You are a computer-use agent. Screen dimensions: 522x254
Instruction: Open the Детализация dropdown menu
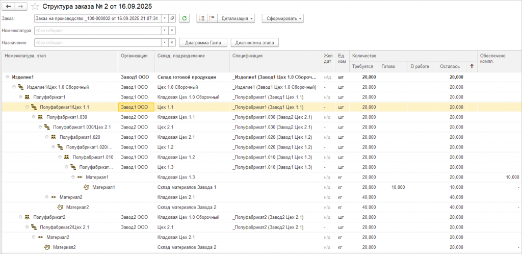coord(236,19)
